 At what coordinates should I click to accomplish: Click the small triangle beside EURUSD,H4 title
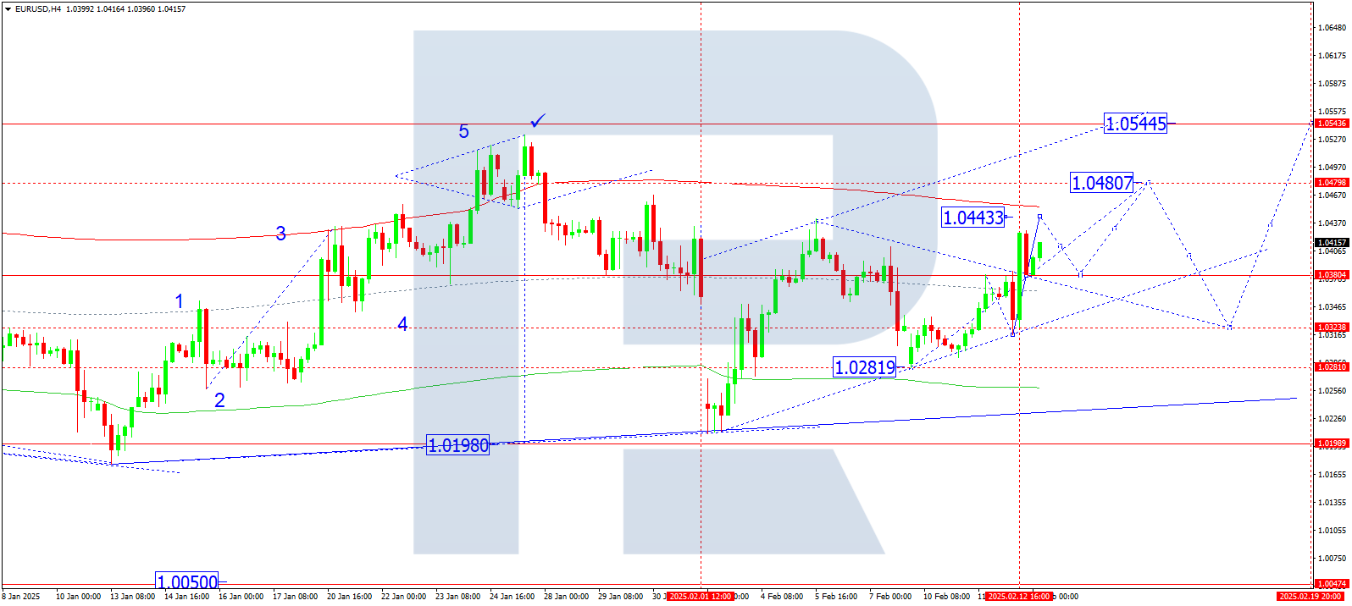(x=8, y=8)
